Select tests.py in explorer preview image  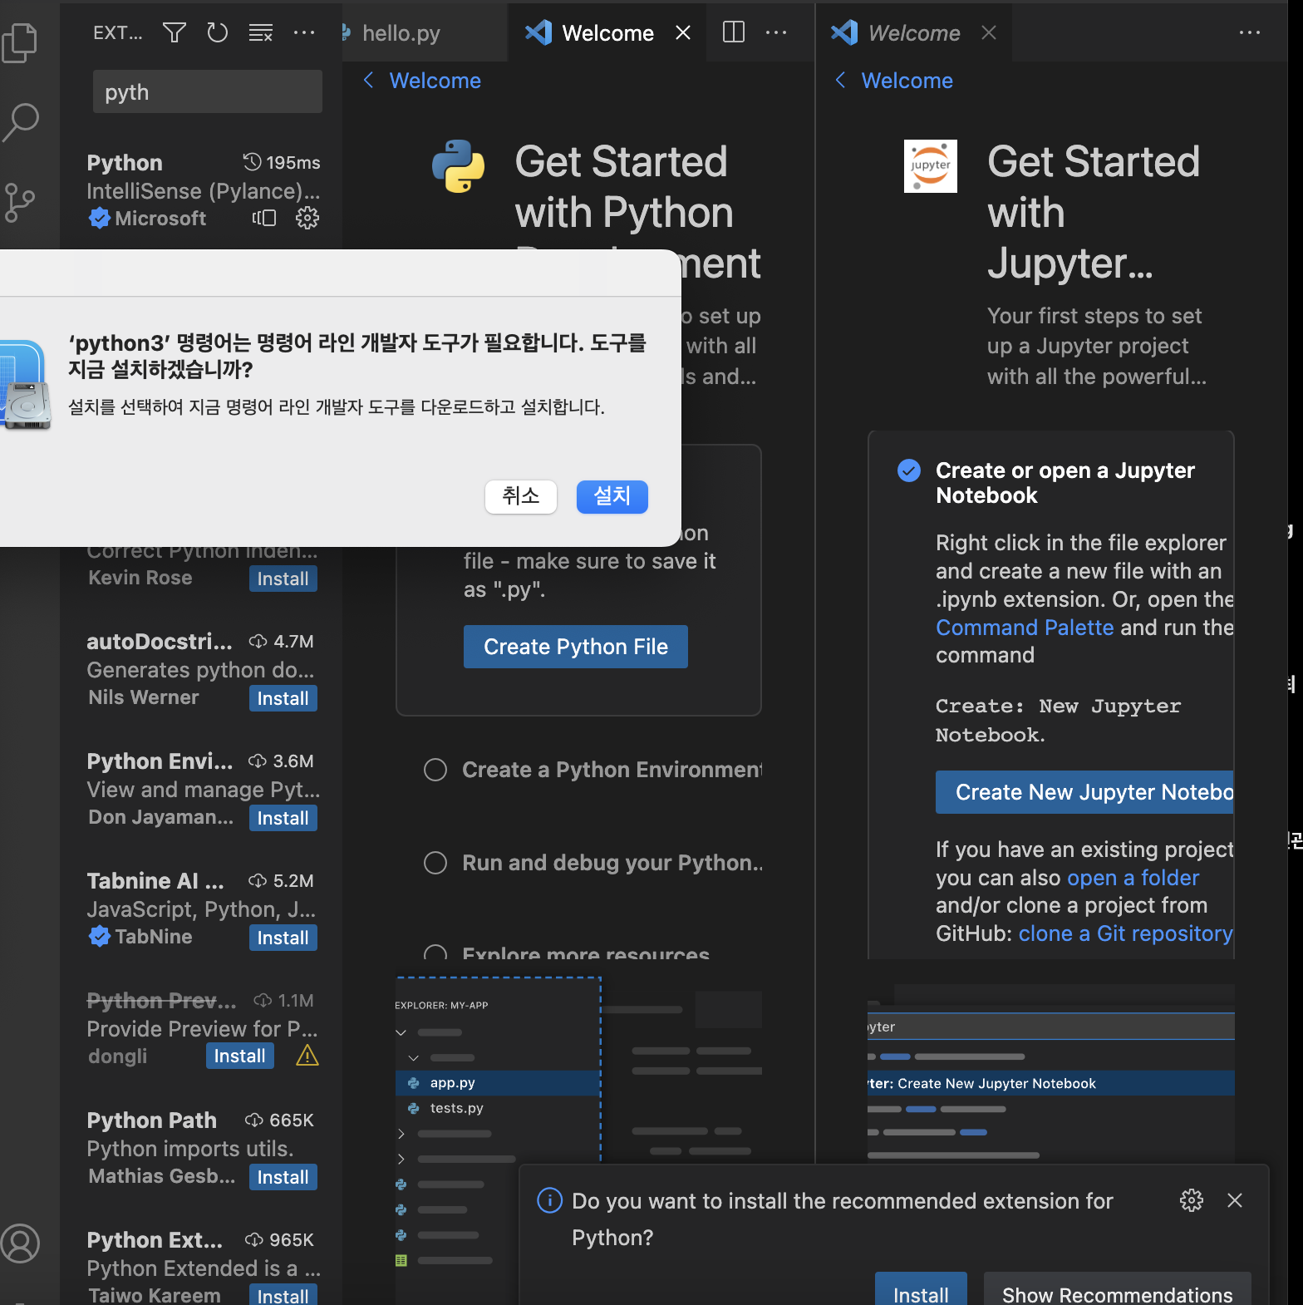498,1108
